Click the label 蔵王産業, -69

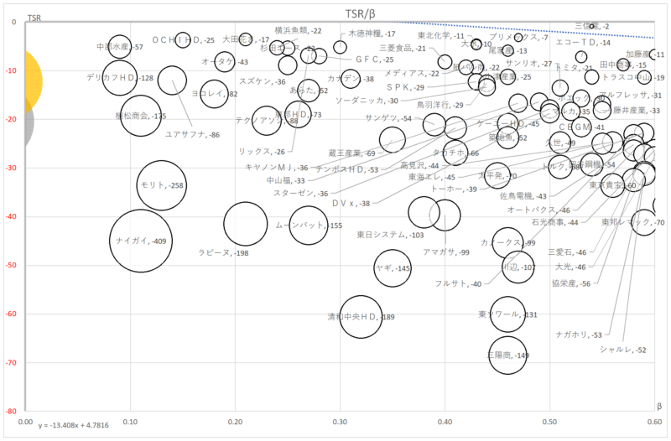coord(351,153)
